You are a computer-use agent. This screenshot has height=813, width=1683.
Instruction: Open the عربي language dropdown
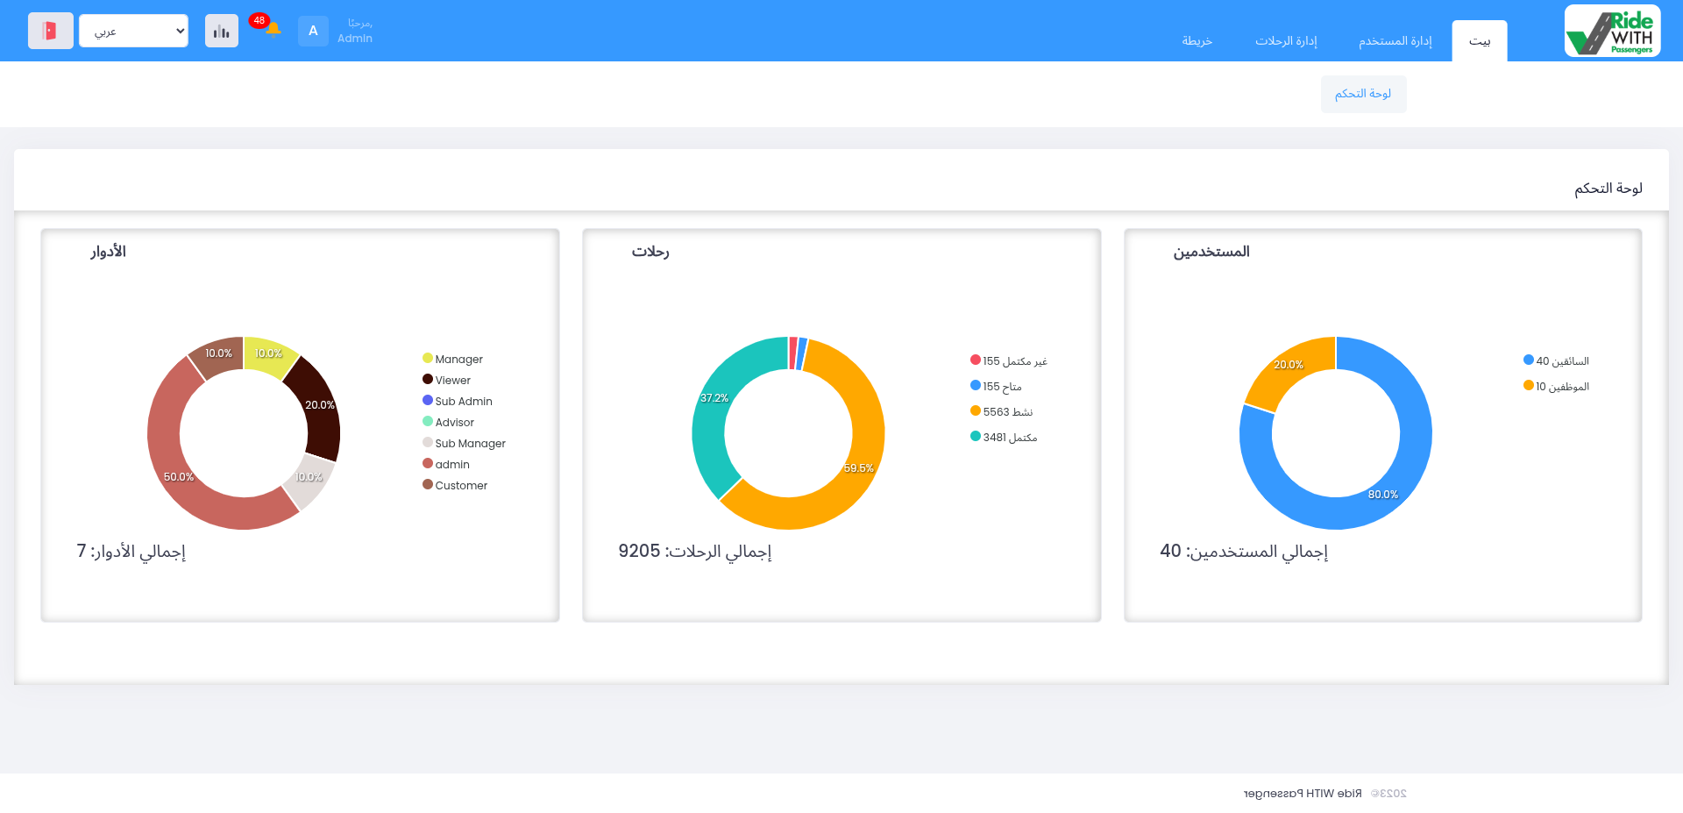coord(132,30)
